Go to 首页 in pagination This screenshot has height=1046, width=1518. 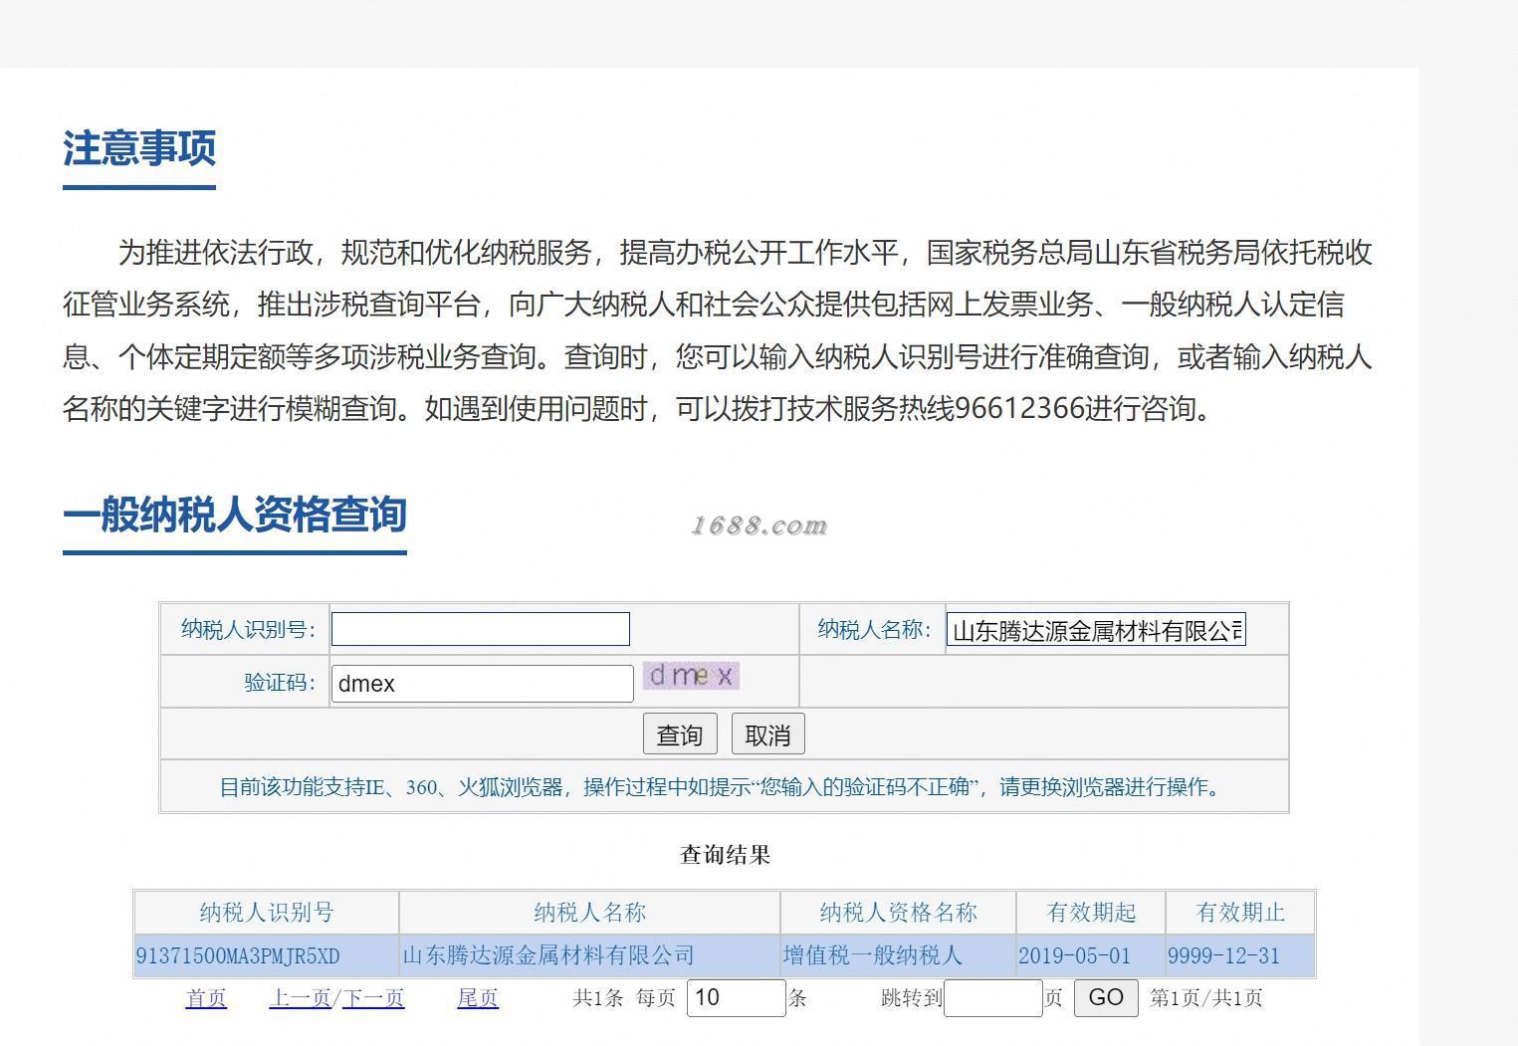pyautogui.click(x=206, y=998)
